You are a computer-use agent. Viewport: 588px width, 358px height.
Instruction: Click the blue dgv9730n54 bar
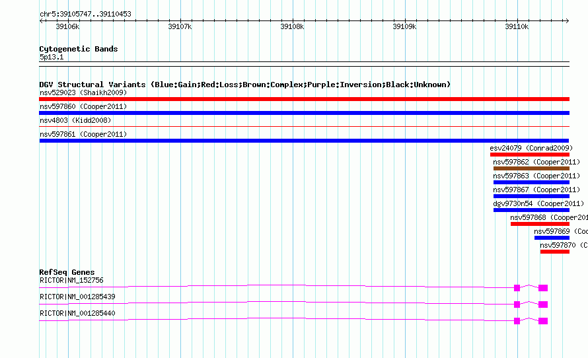tap(531, 210)
